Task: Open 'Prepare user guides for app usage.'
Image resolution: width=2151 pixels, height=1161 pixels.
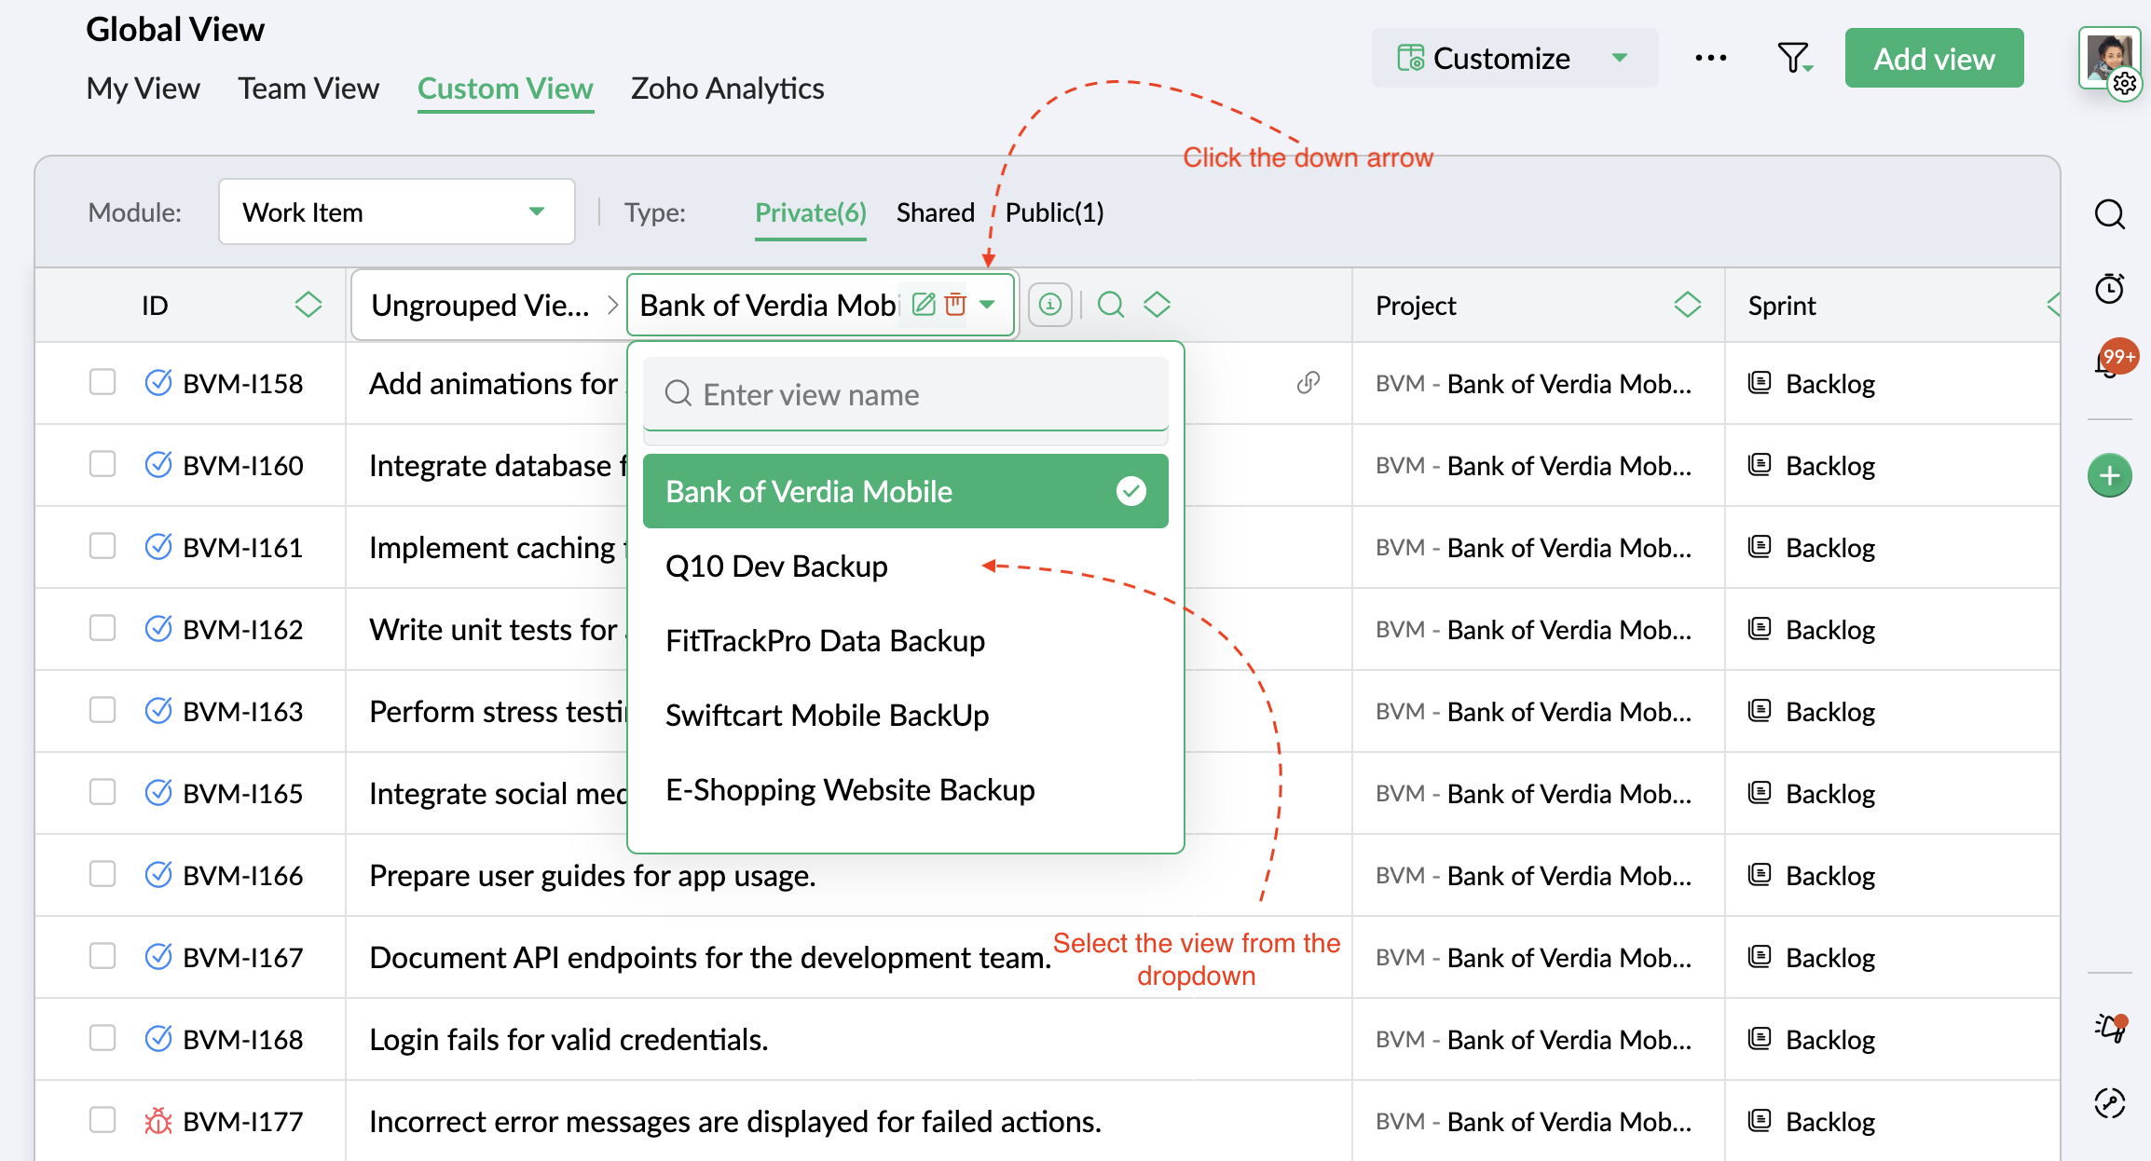Action: (x=593, y=875)
